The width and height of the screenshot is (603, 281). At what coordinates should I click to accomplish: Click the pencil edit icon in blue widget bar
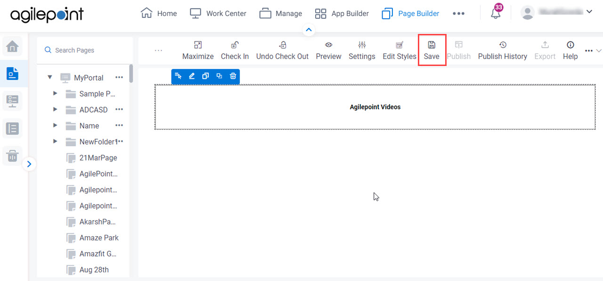point(192,76)
